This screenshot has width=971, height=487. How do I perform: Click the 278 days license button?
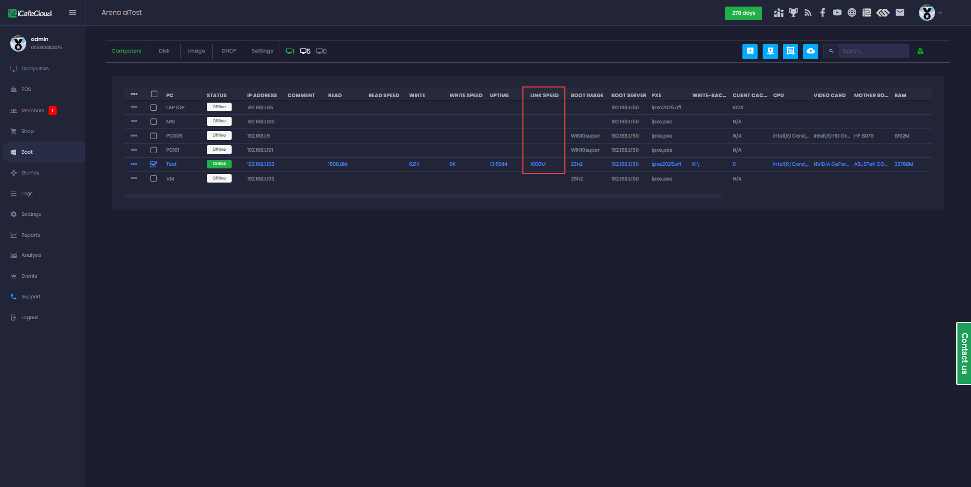(743, 13)
